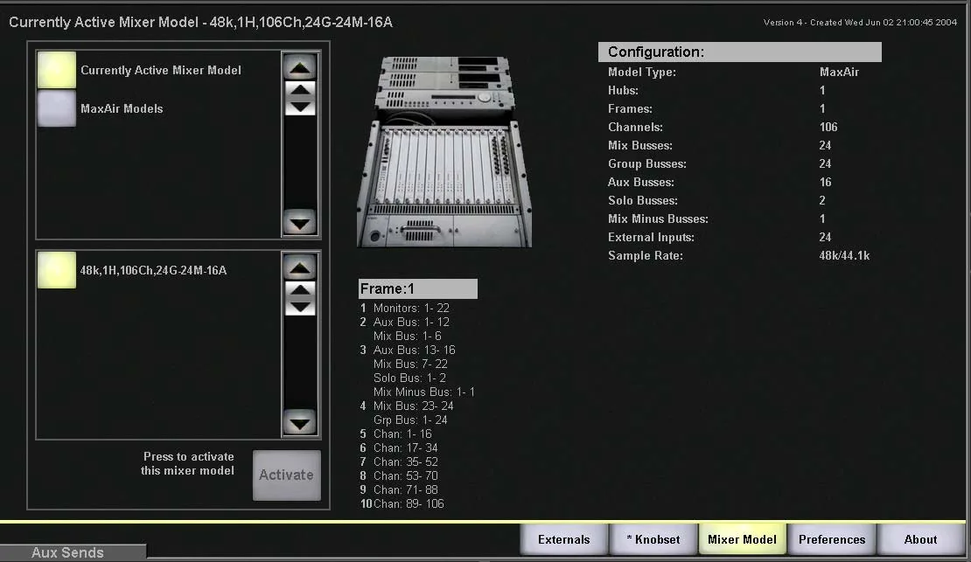The height and width of the screenshot is (562, 971).
Task: Click the Channels value '106'
Action: point(828,127)
